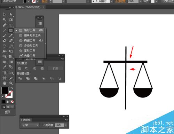Choose the Lasso tool

coord(11,19)
